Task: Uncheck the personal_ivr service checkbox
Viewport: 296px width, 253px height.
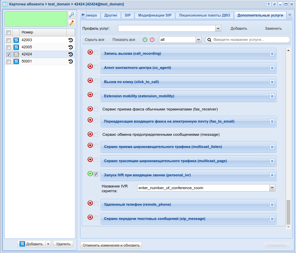Action: click(96, 174)
